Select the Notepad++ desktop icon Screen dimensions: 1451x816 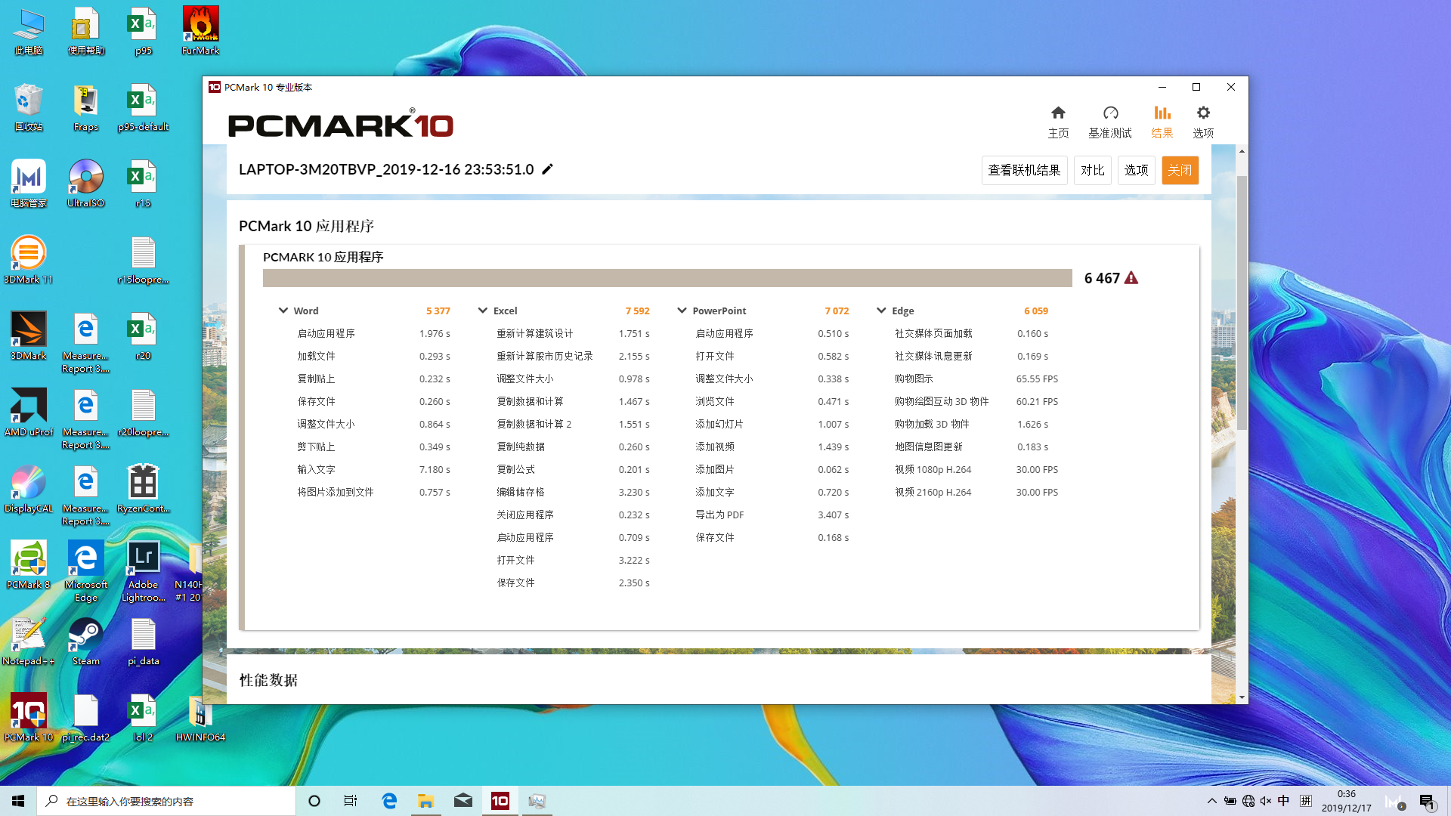29,642
